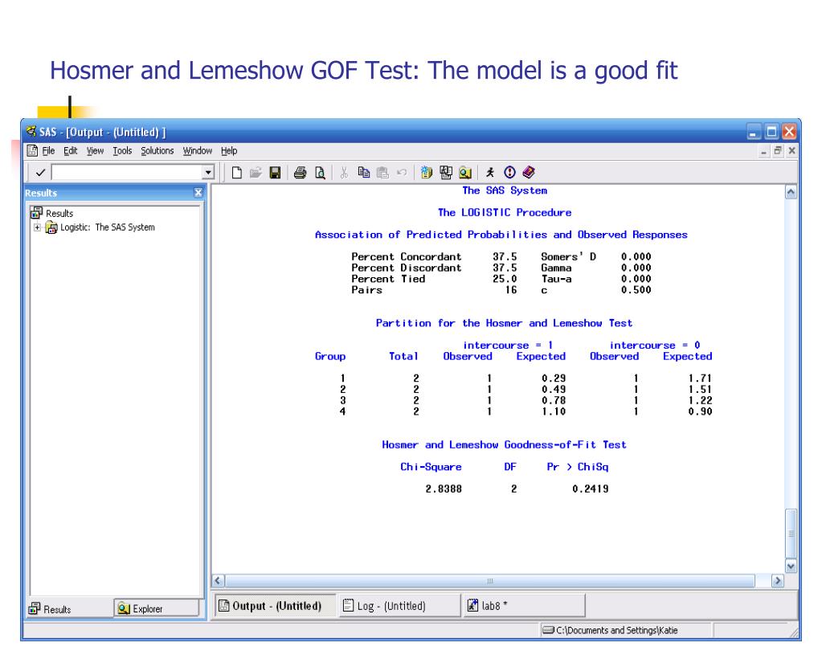Viewport: 822px width, 663px height.
Task: Click the Somers' D label
Action: [568, 257]
